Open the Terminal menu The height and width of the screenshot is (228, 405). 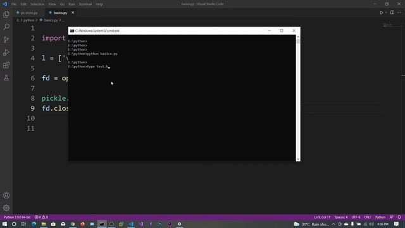point(85,4)
